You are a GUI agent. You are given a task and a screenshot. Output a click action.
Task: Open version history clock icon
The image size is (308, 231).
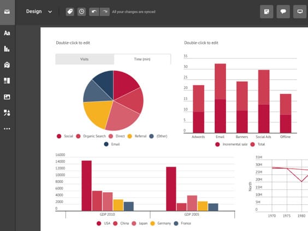[x=81, y=12]
